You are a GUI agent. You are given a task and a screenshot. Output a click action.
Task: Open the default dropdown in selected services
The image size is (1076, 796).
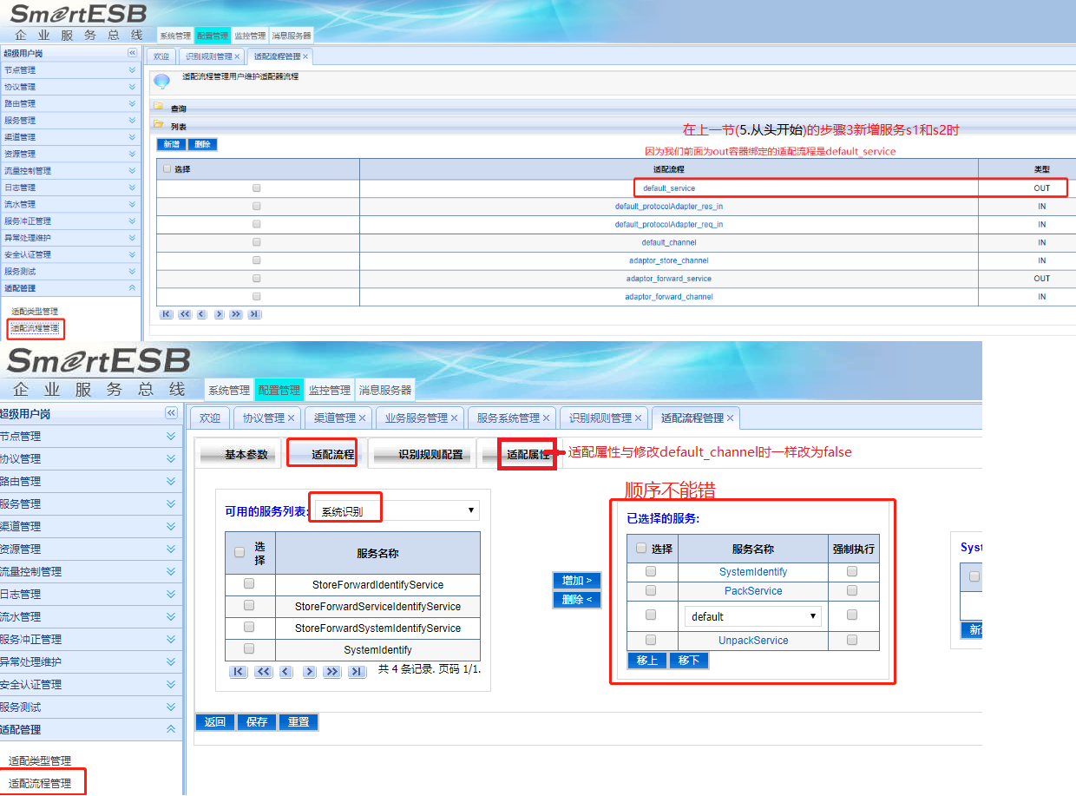click(752, 616)
